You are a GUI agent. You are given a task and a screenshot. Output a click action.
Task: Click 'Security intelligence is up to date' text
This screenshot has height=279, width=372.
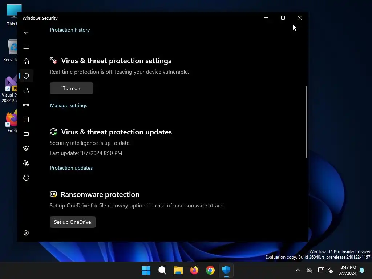(90, 143)
